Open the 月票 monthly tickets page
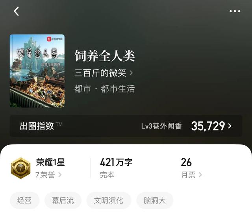 click(x=191, y=175)
